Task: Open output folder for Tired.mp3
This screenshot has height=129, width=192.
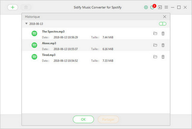Action: [x=155, y=57]
